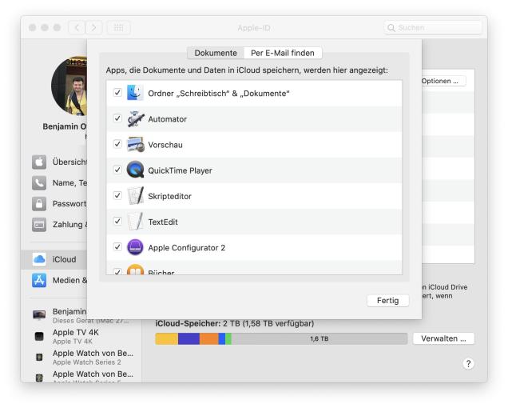Click the credit card Zahlung icon
This screenshot has width=508, height=408.
point(39,224)
